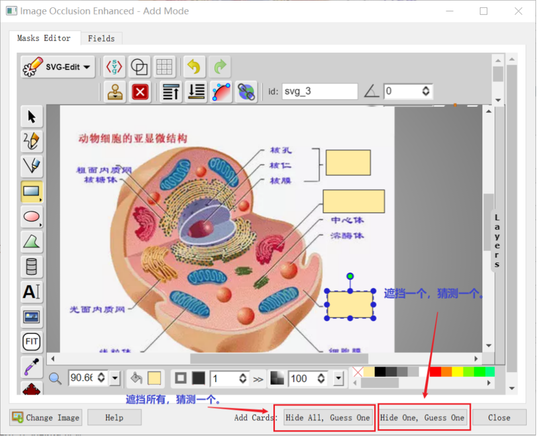Adjust the opacity value stepper 100
Image resolution: width=537 pixels, height=436 pixels.
click(x=321, y=378)
